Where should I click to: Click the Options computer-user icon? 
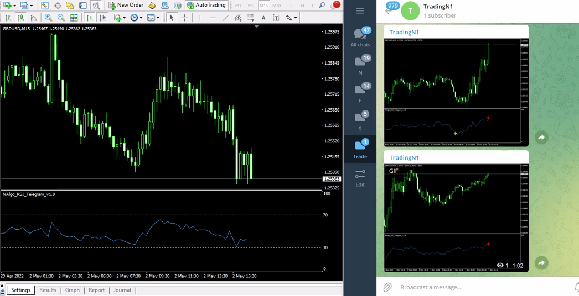coord(165,5)
